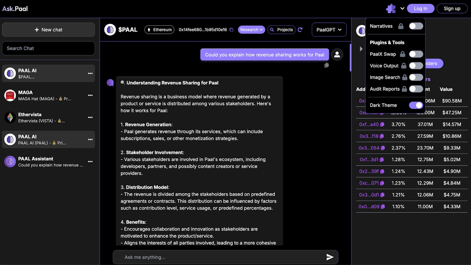This screenshot has width=471, height=265.
Task: Click the Log in button
Action: point(421,9)
